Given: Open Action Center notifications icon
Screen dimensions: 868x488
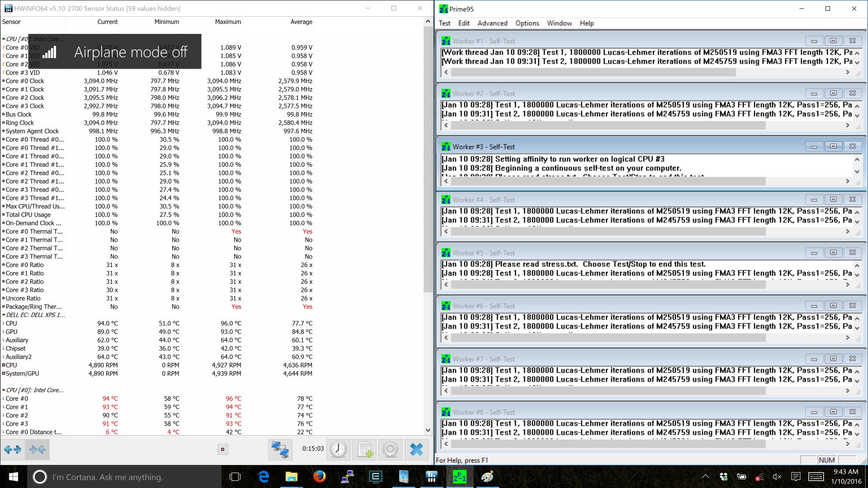Looking at the screenshot, I should (x=796, y=477).
